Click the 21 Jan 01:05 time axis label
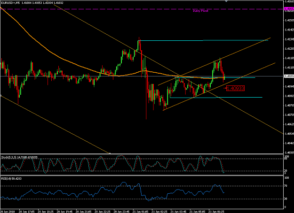Image resolution: width=294 pixels, height=213 pixels. click(x=141, y=212)
